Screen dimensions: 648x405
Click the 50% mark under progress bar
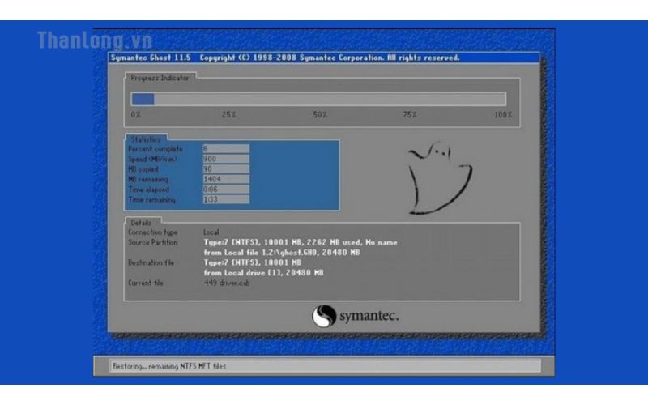point(320,115)
